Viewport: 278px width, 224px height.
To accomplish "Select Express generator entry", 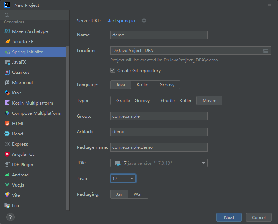I will click(x=33, y=144).
